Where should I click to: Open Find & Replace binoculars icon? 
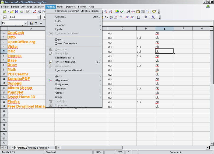(128, 12)
